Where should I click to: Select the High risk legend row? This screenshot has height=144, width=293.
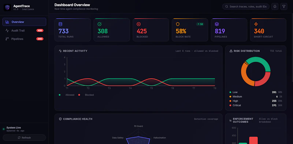256,101
